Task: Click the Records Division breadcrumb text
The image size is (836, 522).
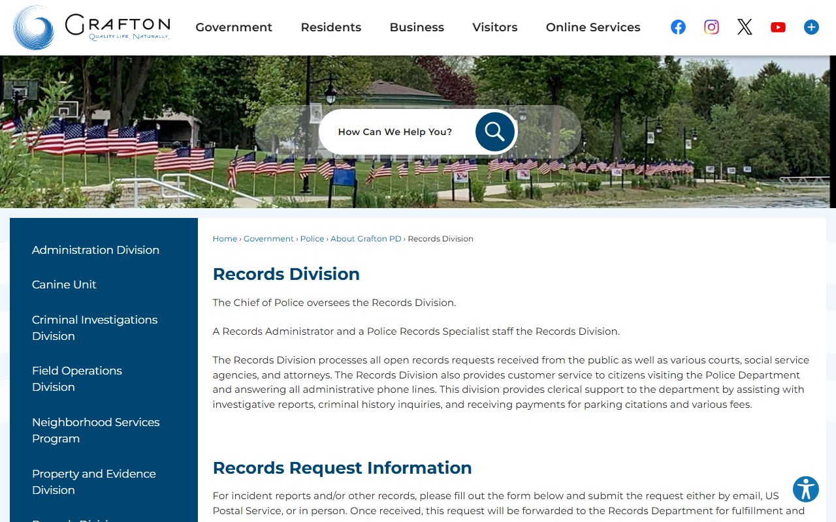Action: 440,239
